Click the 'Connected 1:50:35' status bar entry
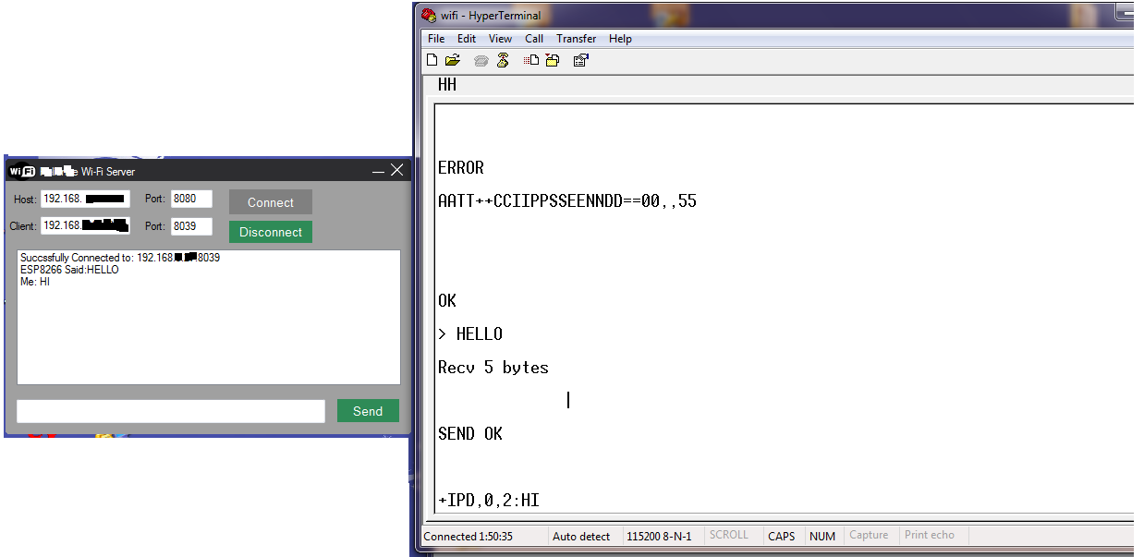 click(469, 536)
